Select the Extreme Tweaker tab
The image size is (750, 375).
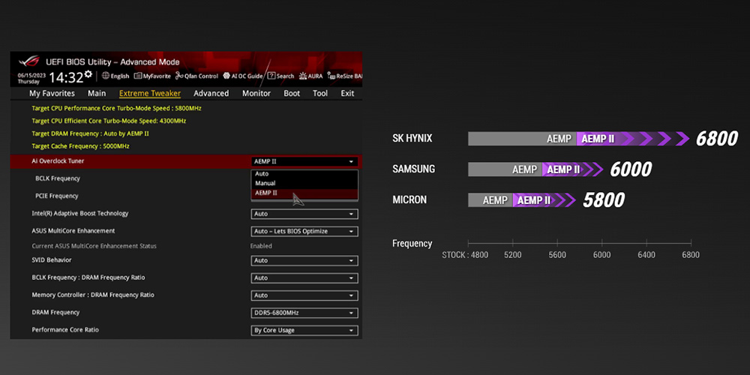pos(150,93)
